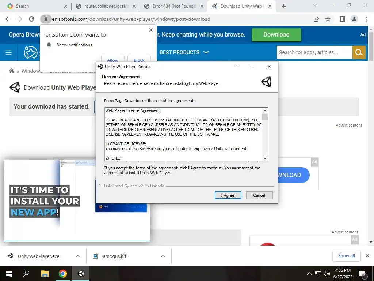Go to home breadcrumb icon

(x=11, y=71)
